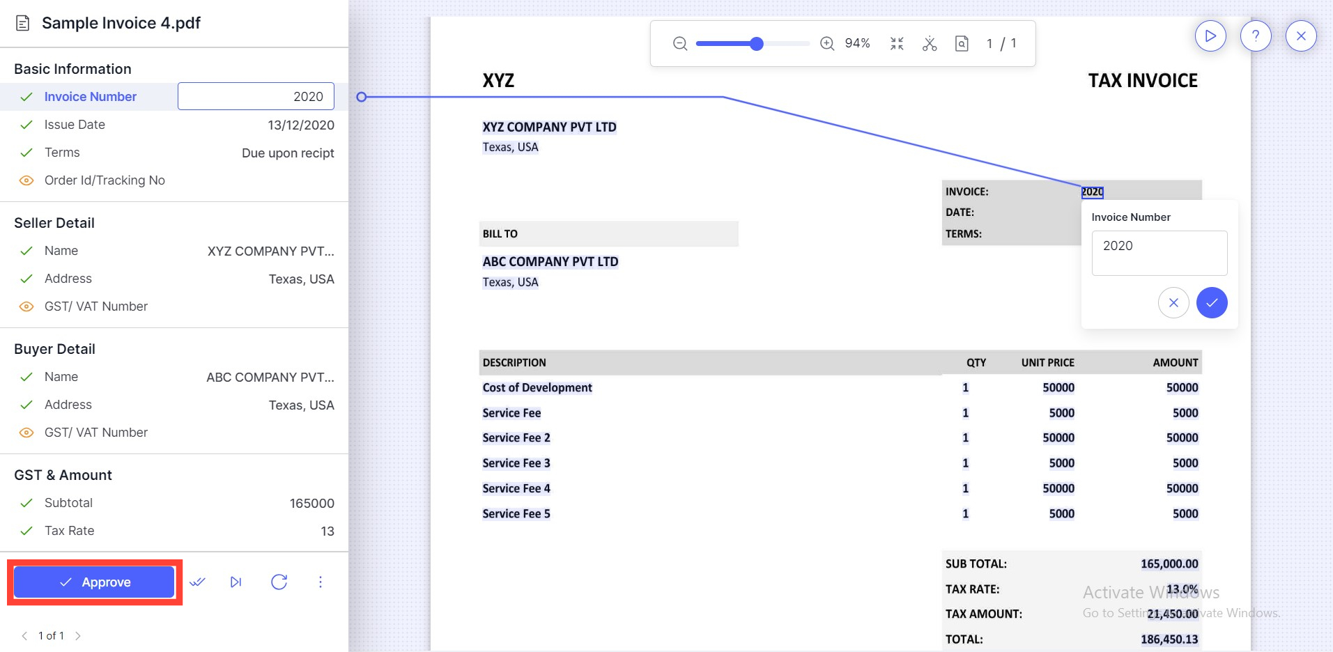The image size is (1333, 652).
Task: Go to the next document arrow
Action: click(78, 635)
